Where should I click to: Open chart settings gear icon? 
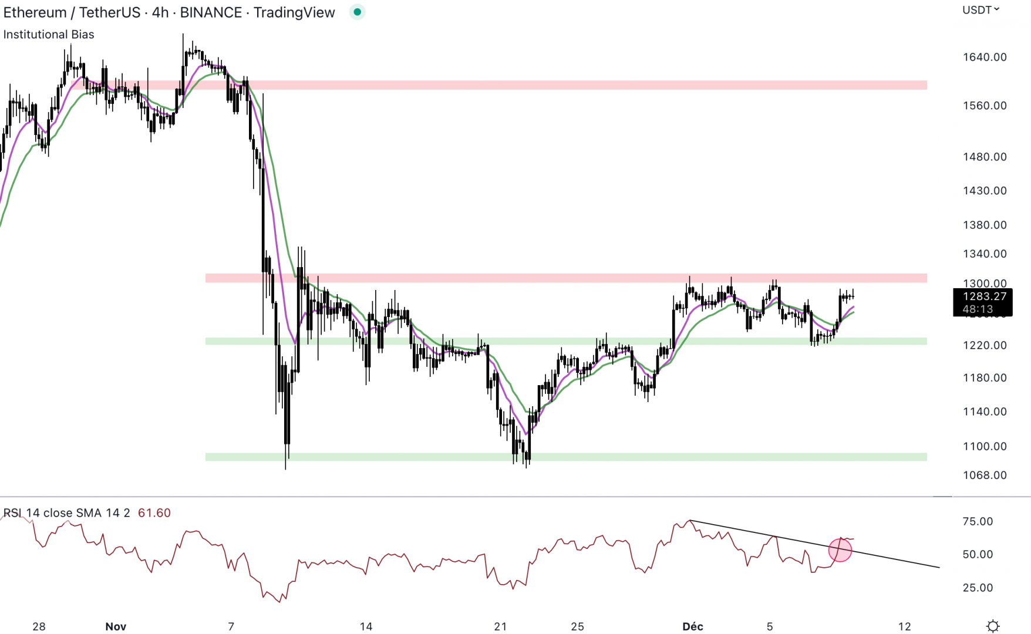(x=993, y=626)
